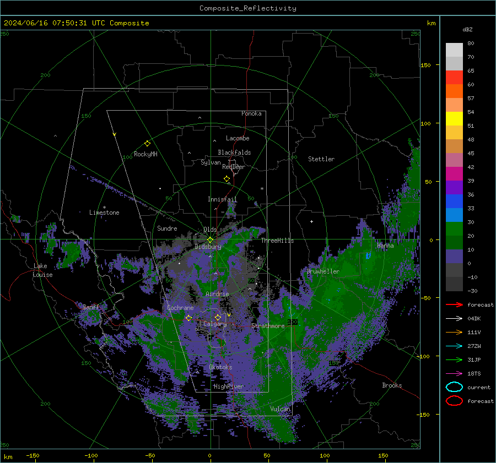Click the green 31JP arrow icon
The image size is (496, 463).
coord(454,359)
